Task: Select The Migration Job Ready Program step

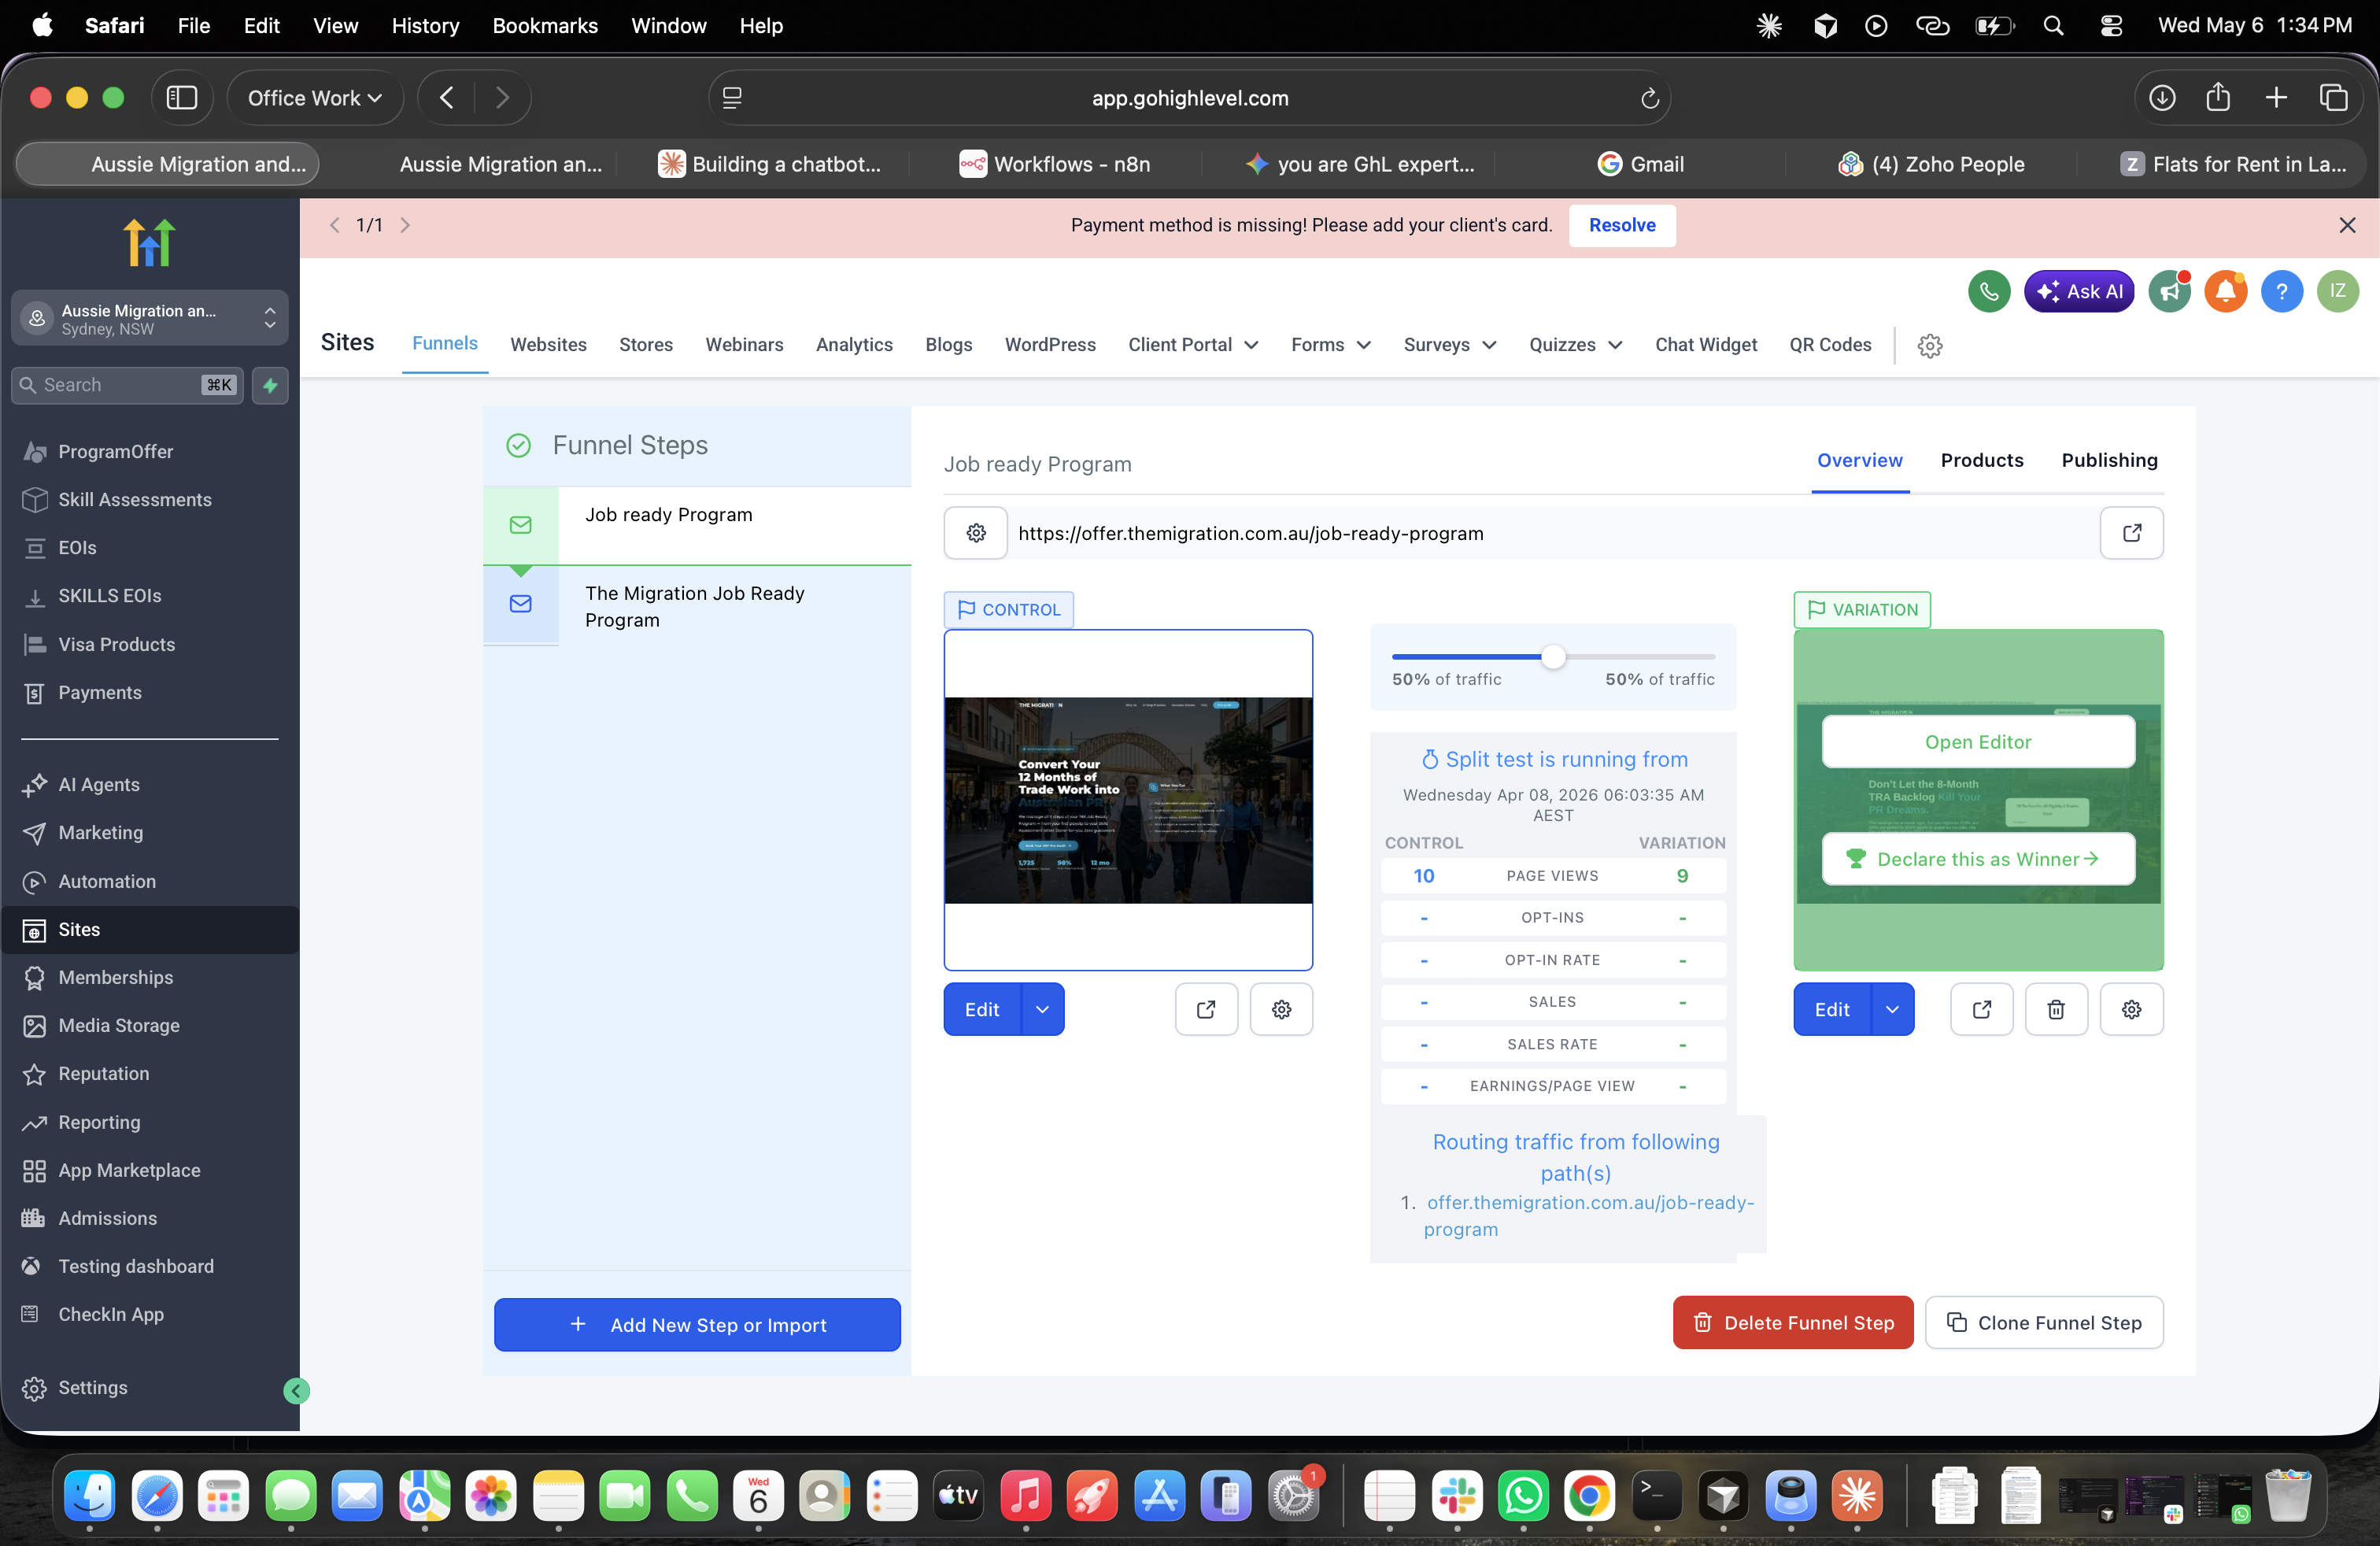Action: 697,606
